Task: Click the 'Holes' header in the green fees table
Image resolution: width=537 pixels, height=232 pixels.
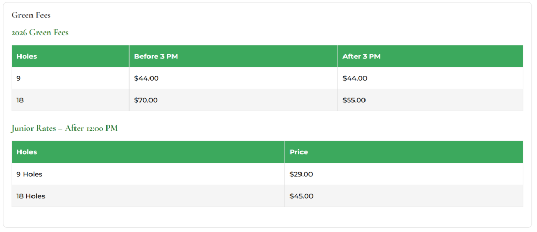Action: 27,56
